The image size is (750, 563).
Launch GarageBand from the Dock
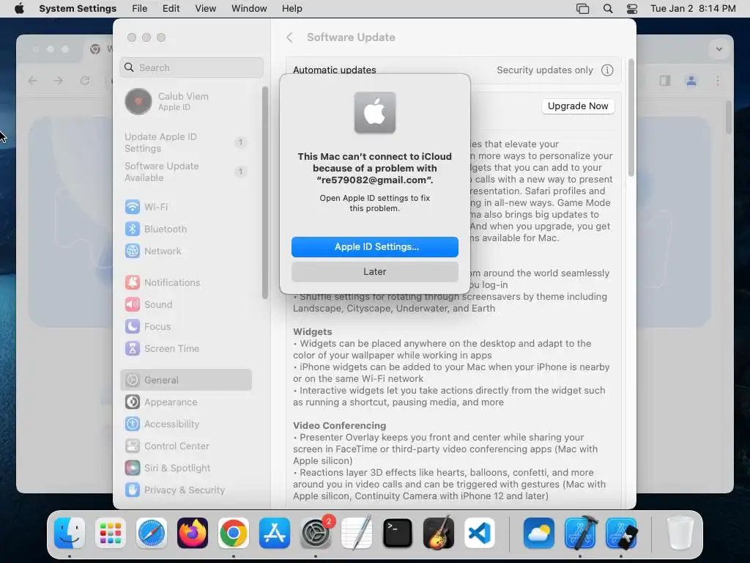[439, 533]
